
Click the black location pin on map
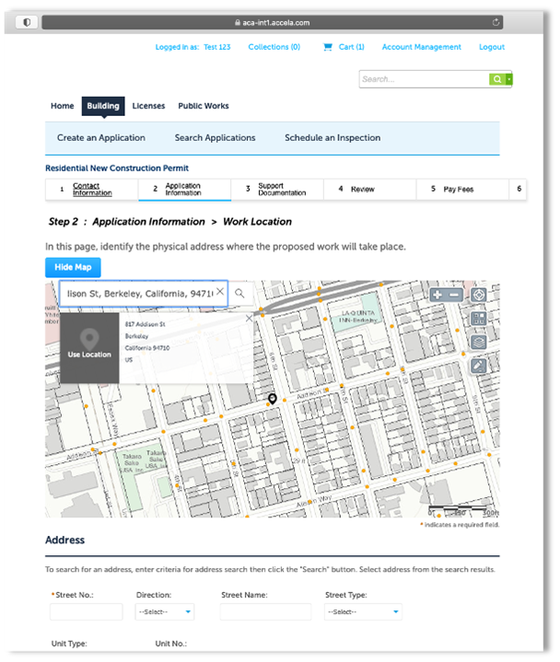point(273,399)
